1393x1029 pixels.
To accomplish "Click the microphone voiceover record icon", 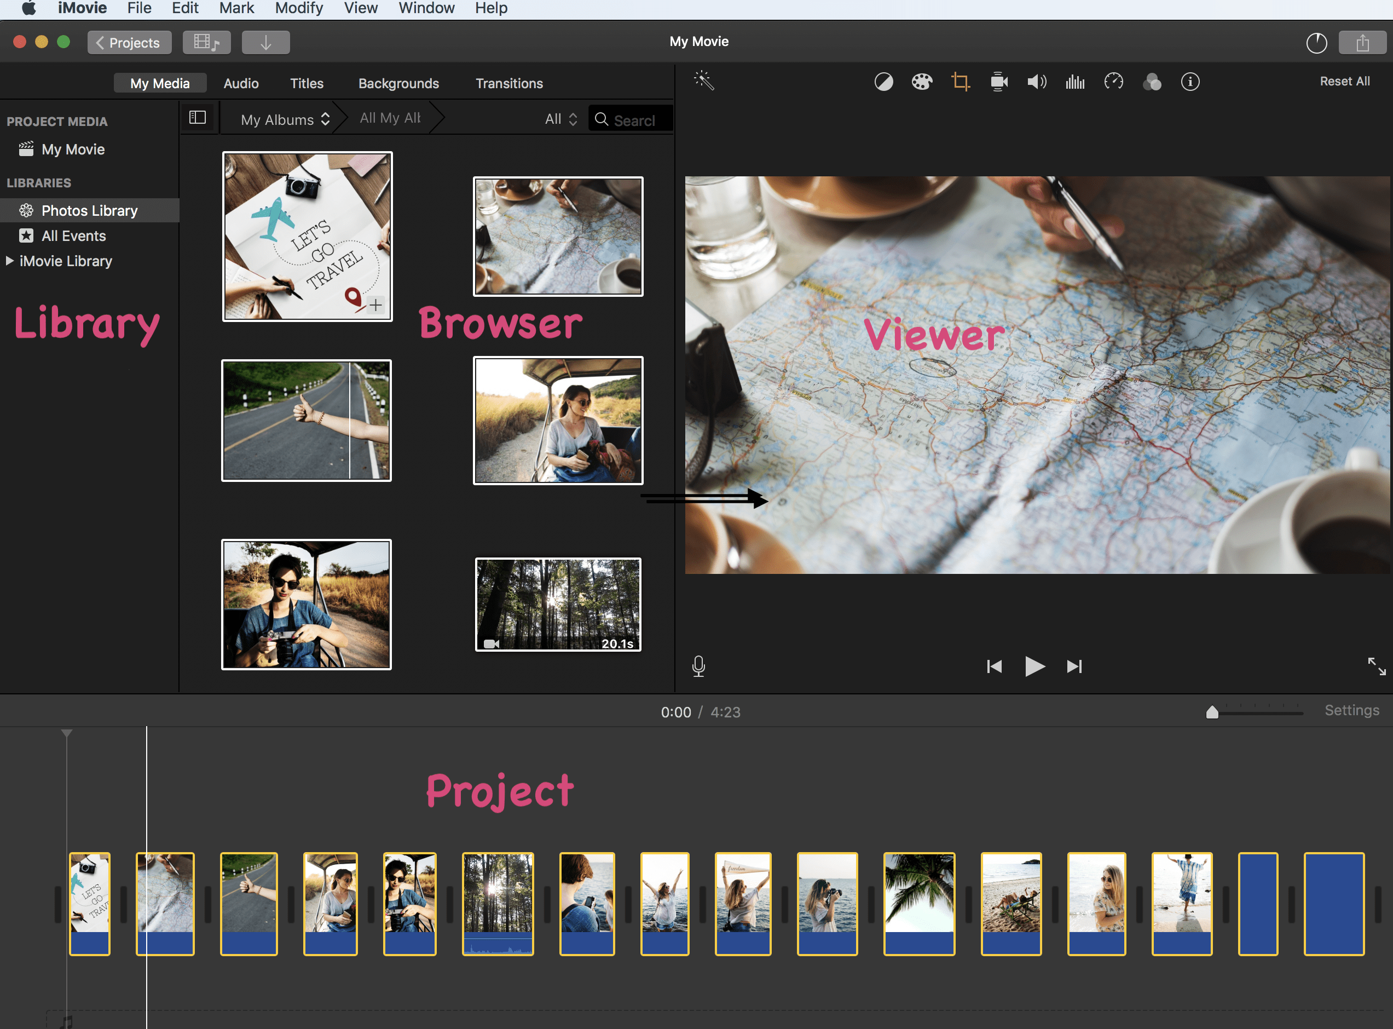I will point(698,666).
